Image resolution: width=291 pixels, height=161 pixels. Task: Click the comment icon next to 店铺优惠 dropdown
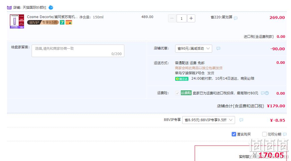click(218, 48)
